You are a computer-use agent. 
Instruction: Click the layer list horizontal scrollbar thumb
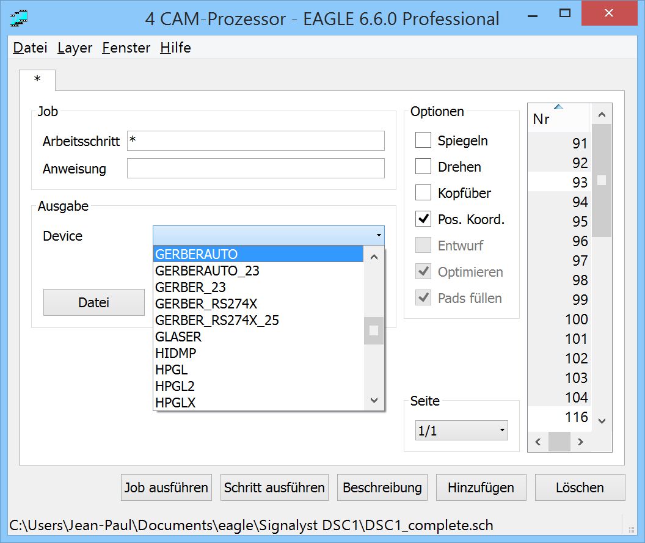pos(559,442)
